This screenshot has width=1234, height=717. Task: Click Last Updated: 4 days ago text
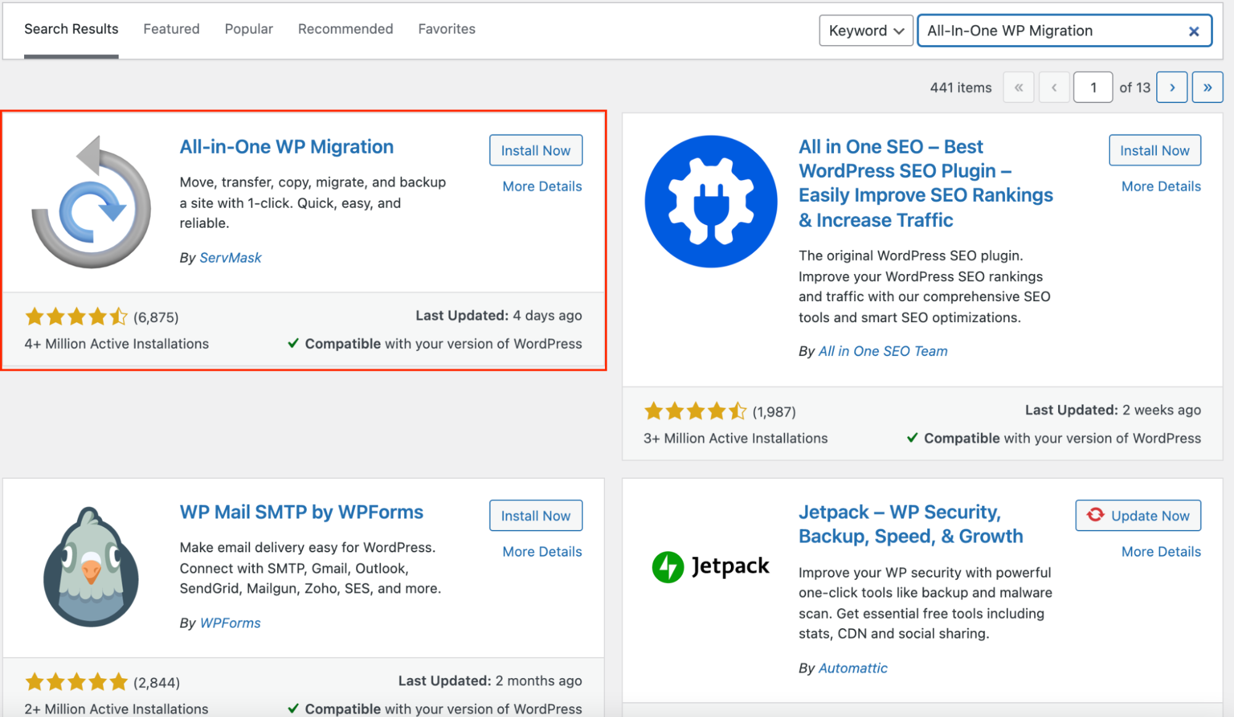pos(499,315)
